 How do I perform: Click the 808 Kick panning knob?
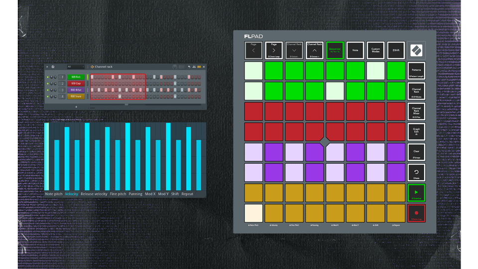point(51,77)
